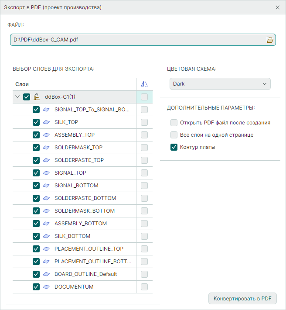Enable 'Открыть PDF файл после создания' option

pyautogui.click(x=174, y=123)
